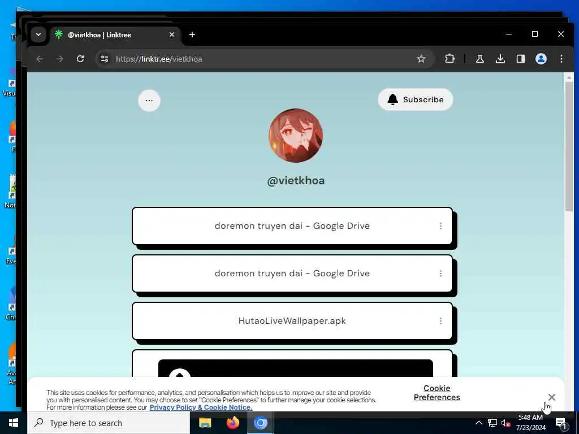The width and height of the screenshot is (579, 434).
Task: Open share options for second doremon link
Action: [x=440, y=274]
